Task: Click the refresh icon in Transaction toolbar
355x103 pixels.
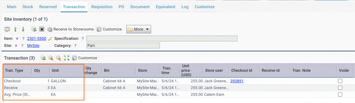Action: click(x=43, y=58)
